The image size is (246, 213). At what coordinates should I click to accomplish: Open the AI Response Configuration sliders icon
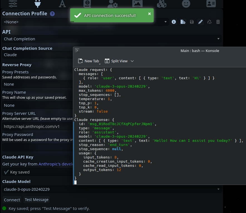coord(13,3)
